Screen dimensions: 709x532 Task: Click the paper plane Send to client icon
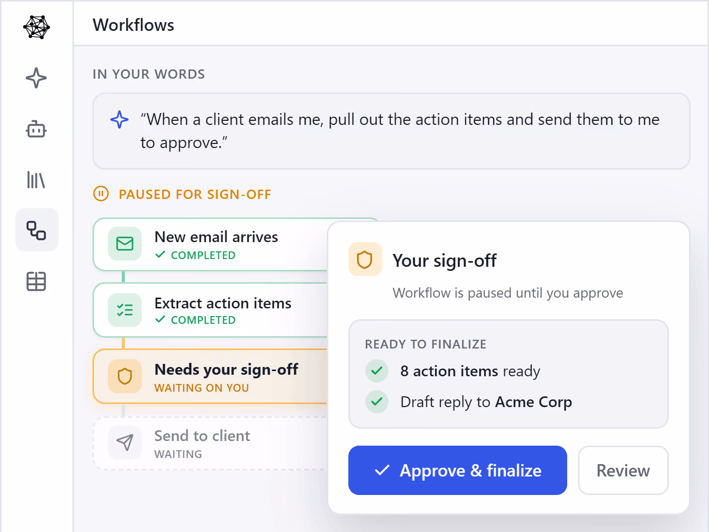(125, 443)
